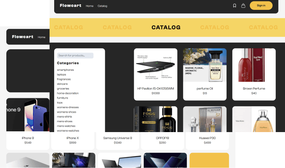Show the womens-watches category
This screenshot has height=168, width=285.
(68, 131)
